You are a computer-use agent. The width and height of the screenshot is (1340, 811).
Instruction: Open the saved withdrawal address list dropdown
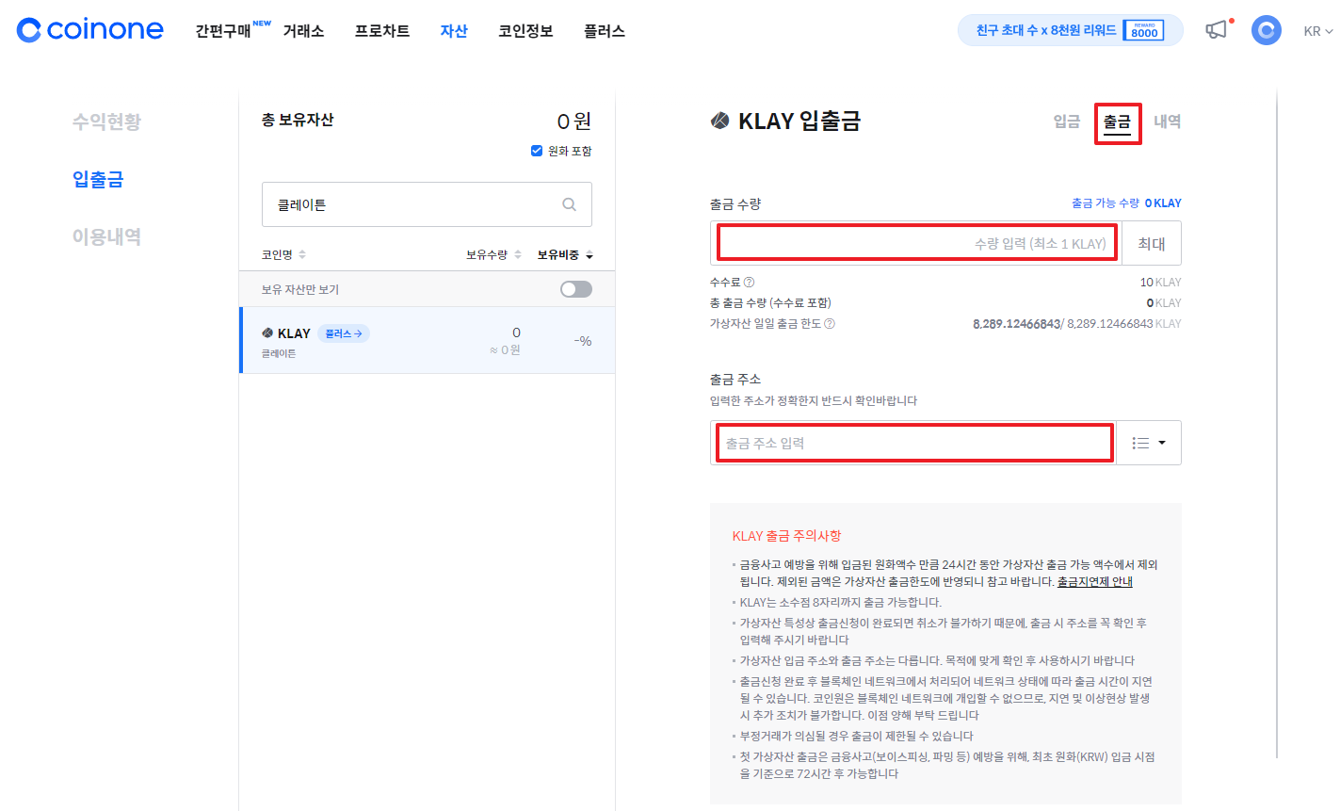pyautogui.click(x=1149, y=443)
